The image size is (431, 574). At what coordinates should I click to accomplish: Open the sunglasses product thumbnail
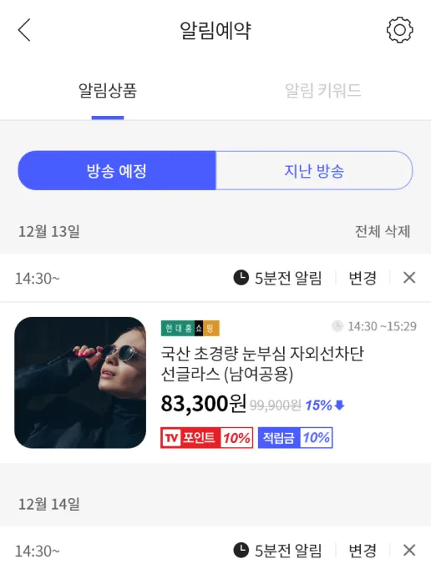click(80, 383)
